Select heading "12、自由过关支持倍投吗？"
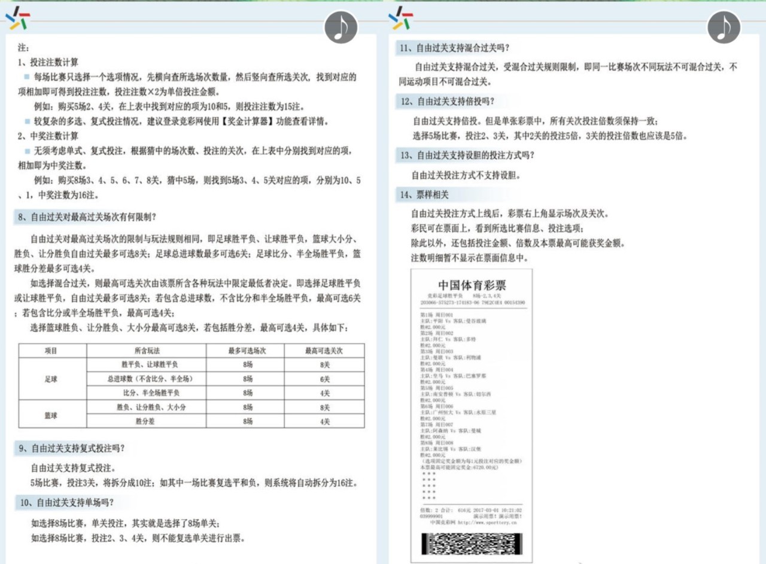 click(x=448, y=101)
